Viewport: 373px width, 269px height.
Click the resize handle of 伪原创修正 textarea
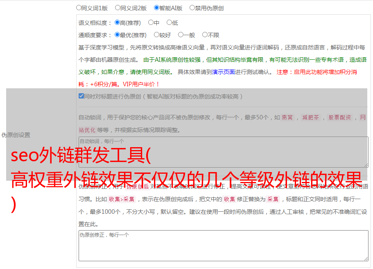[366, 259]
